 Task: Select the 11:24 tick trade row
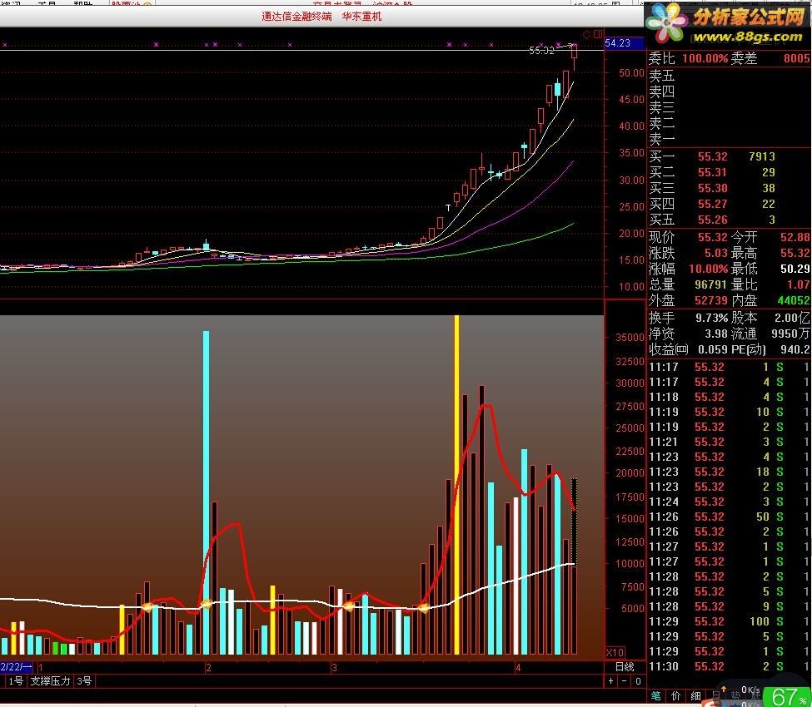tap(729, 502)
